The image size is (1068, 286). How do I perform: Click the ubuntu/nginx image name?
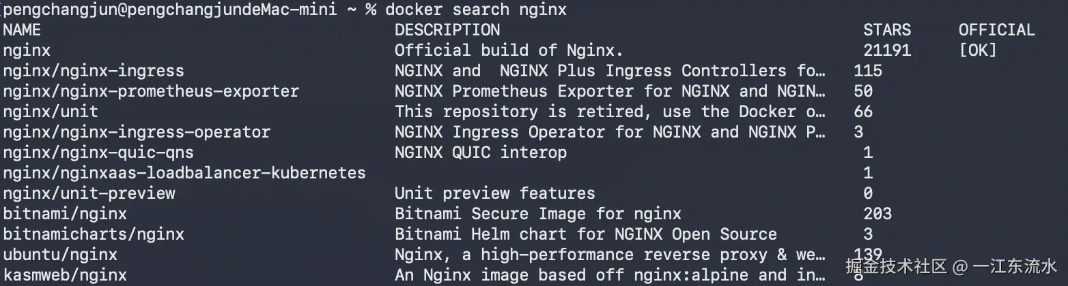[x=60, y=255]
